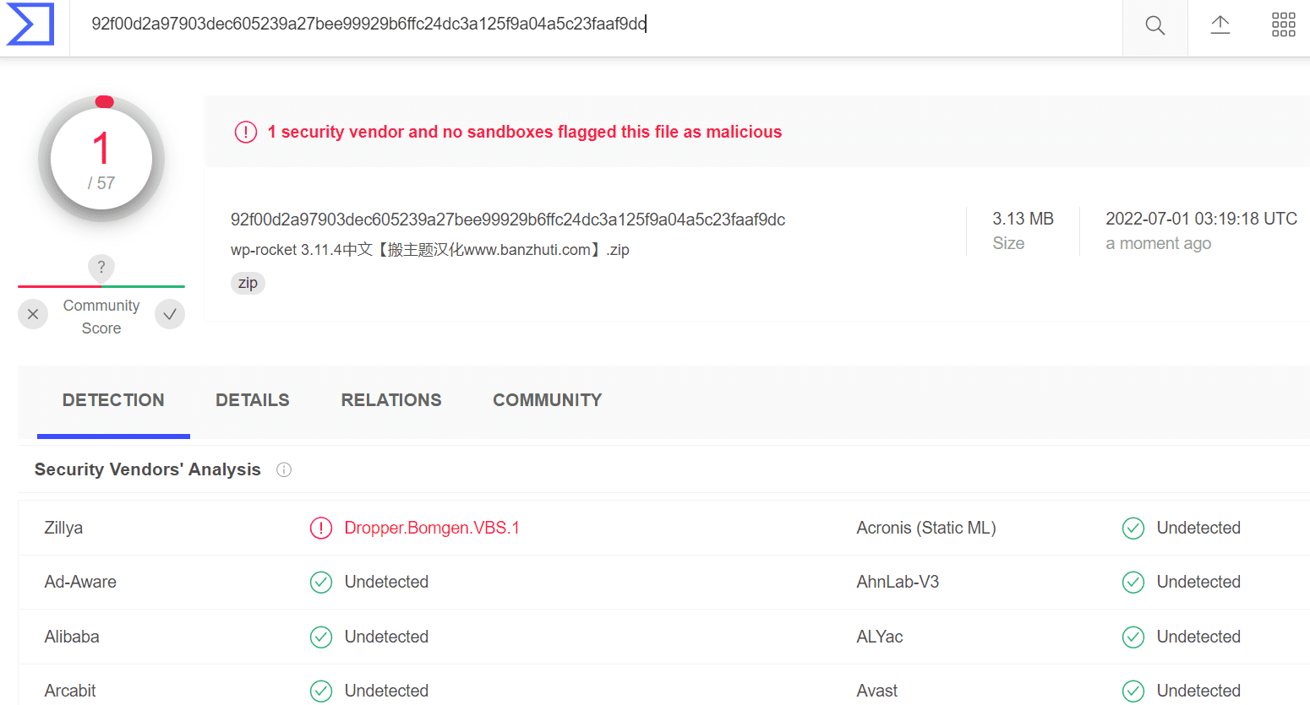Click the red malicious warning icon in banner
Viewport: 1310px width, 705px height.
click(246, 132)
